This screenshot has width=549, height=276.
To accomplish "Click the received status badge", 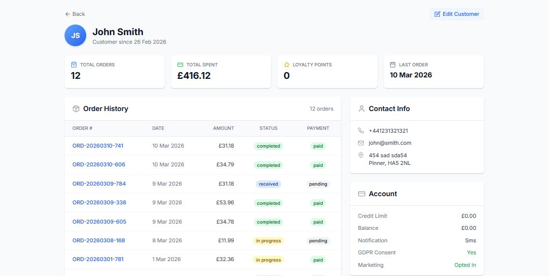I will point(269,184).
